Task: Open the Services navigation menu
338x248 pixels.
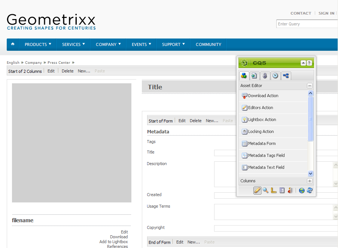Action: (x=73, y=44)
